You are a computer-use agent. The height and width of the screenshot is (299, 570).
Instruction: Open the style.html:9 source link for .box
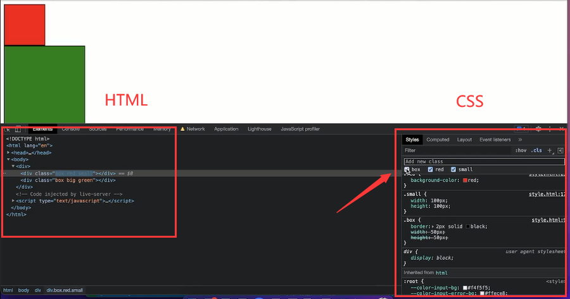tap(548, 220)
